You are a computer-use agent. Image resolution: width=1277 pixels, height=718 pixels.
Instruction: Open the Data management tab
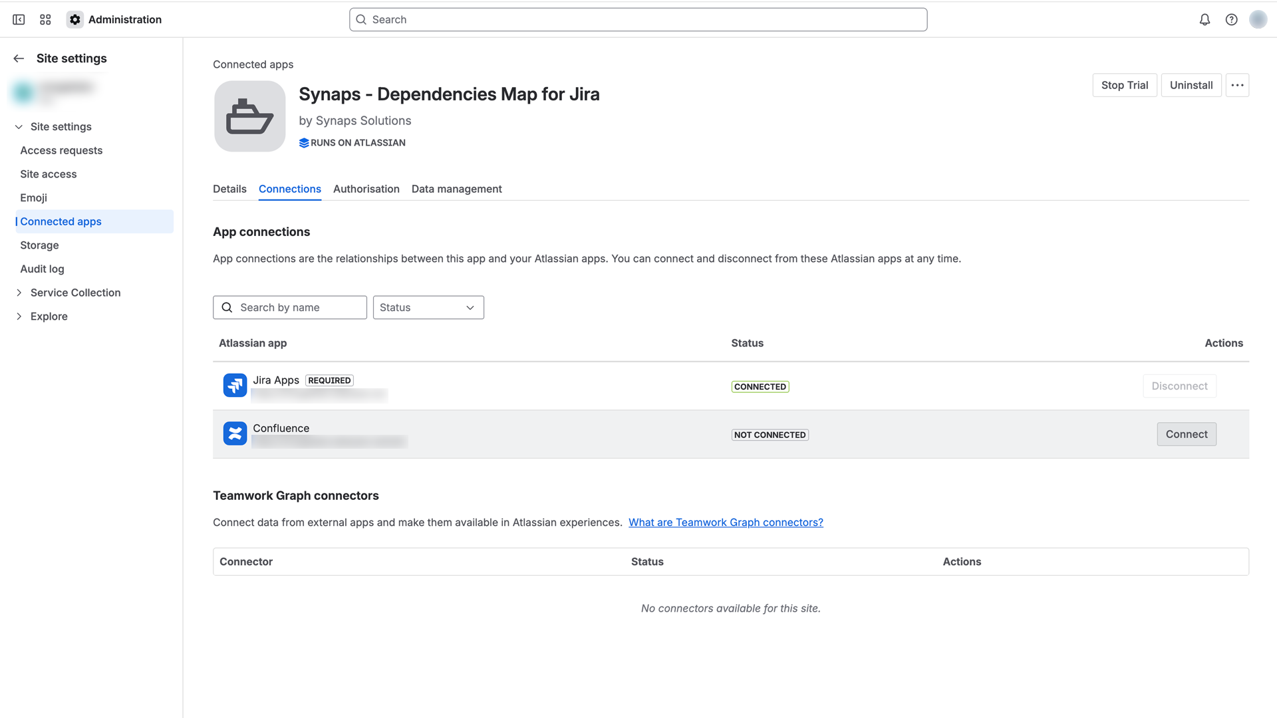click(x=457, y=189)
